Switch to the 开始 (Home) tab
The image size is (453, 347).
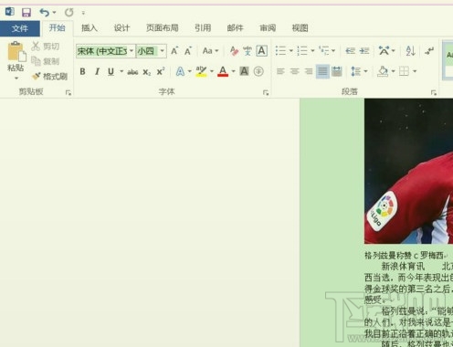57,28
